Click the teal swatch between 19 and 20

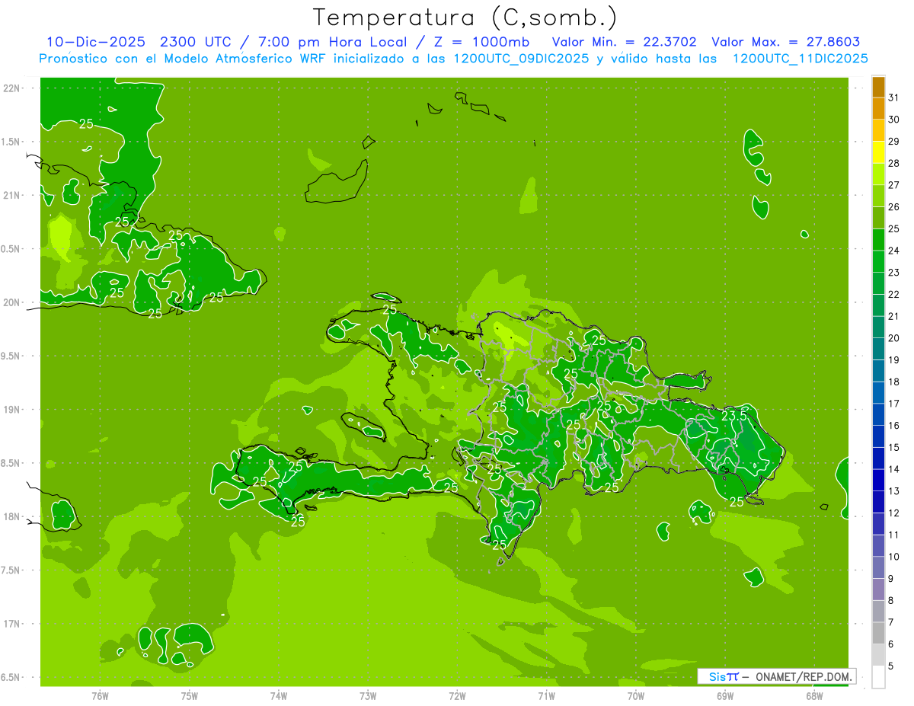(x=878, y=349)
